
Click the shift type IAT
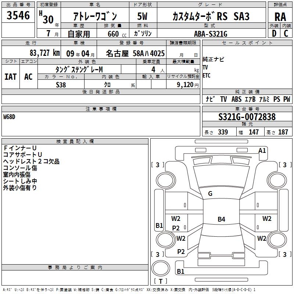pyautogui.click(x=11, y=77)
